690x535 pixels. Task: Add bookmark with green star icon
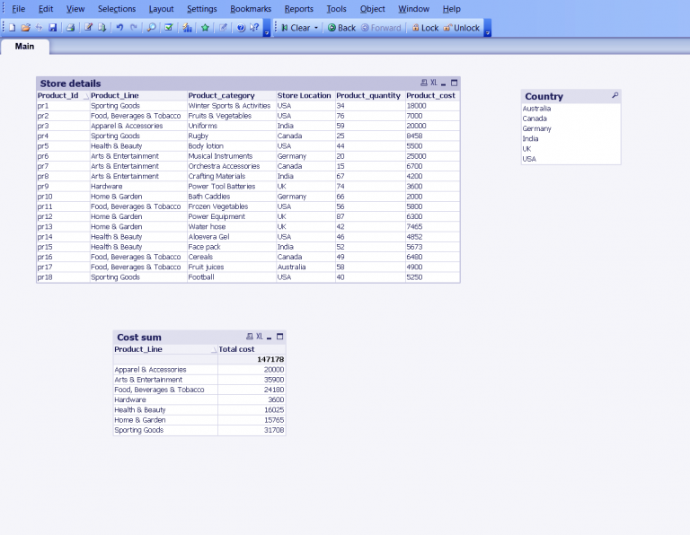[205, 28]
